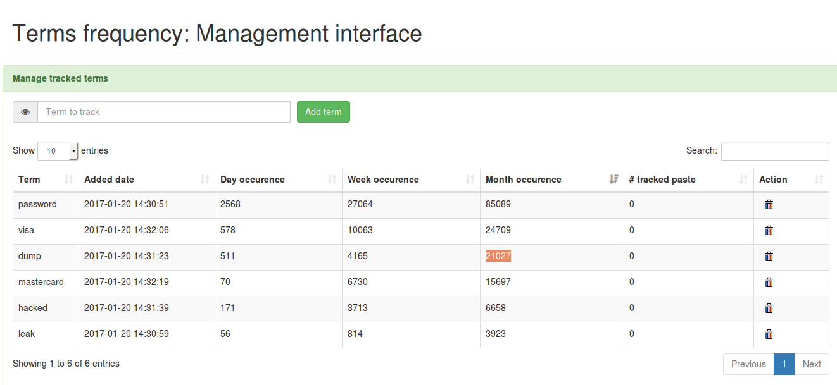Viewport: 837px width, 385px height.
Task: Click the eye icon beside term input
Action: (x=25, y=112)
